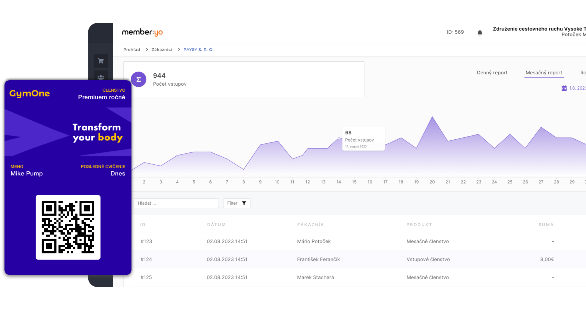Switch to Denný report tab
This screenshot has width=586, height=310.
[x=492, y=73]
